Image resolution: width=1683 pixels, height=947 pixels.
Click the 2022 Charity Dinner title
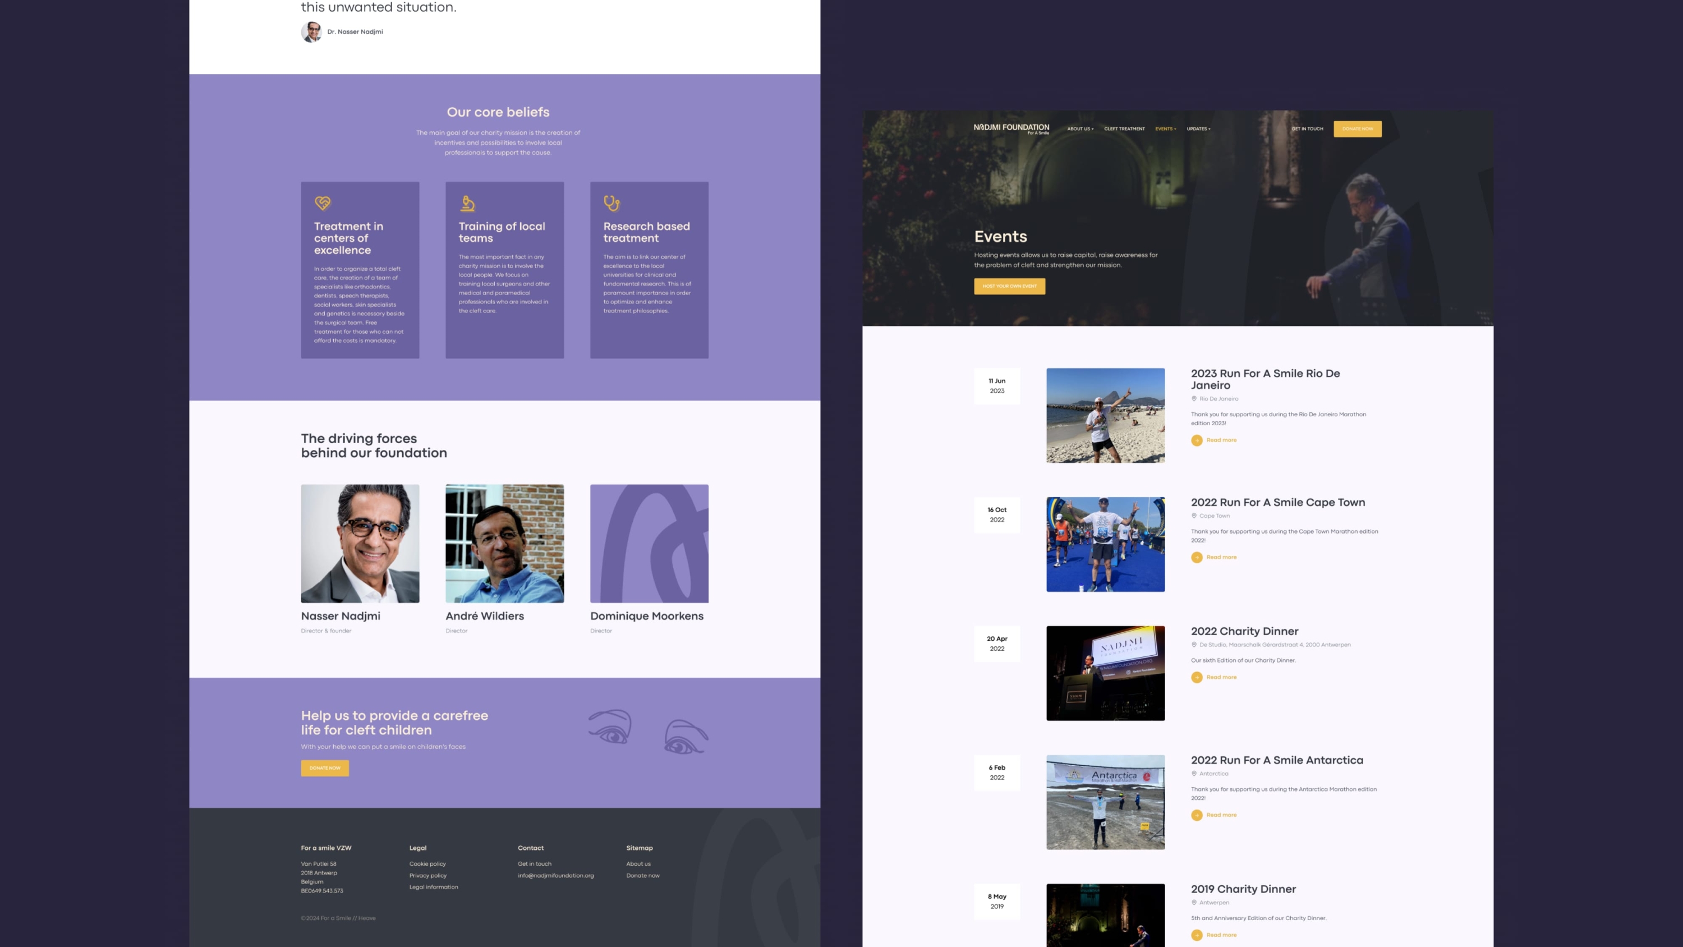click(x=1244, y=631)
